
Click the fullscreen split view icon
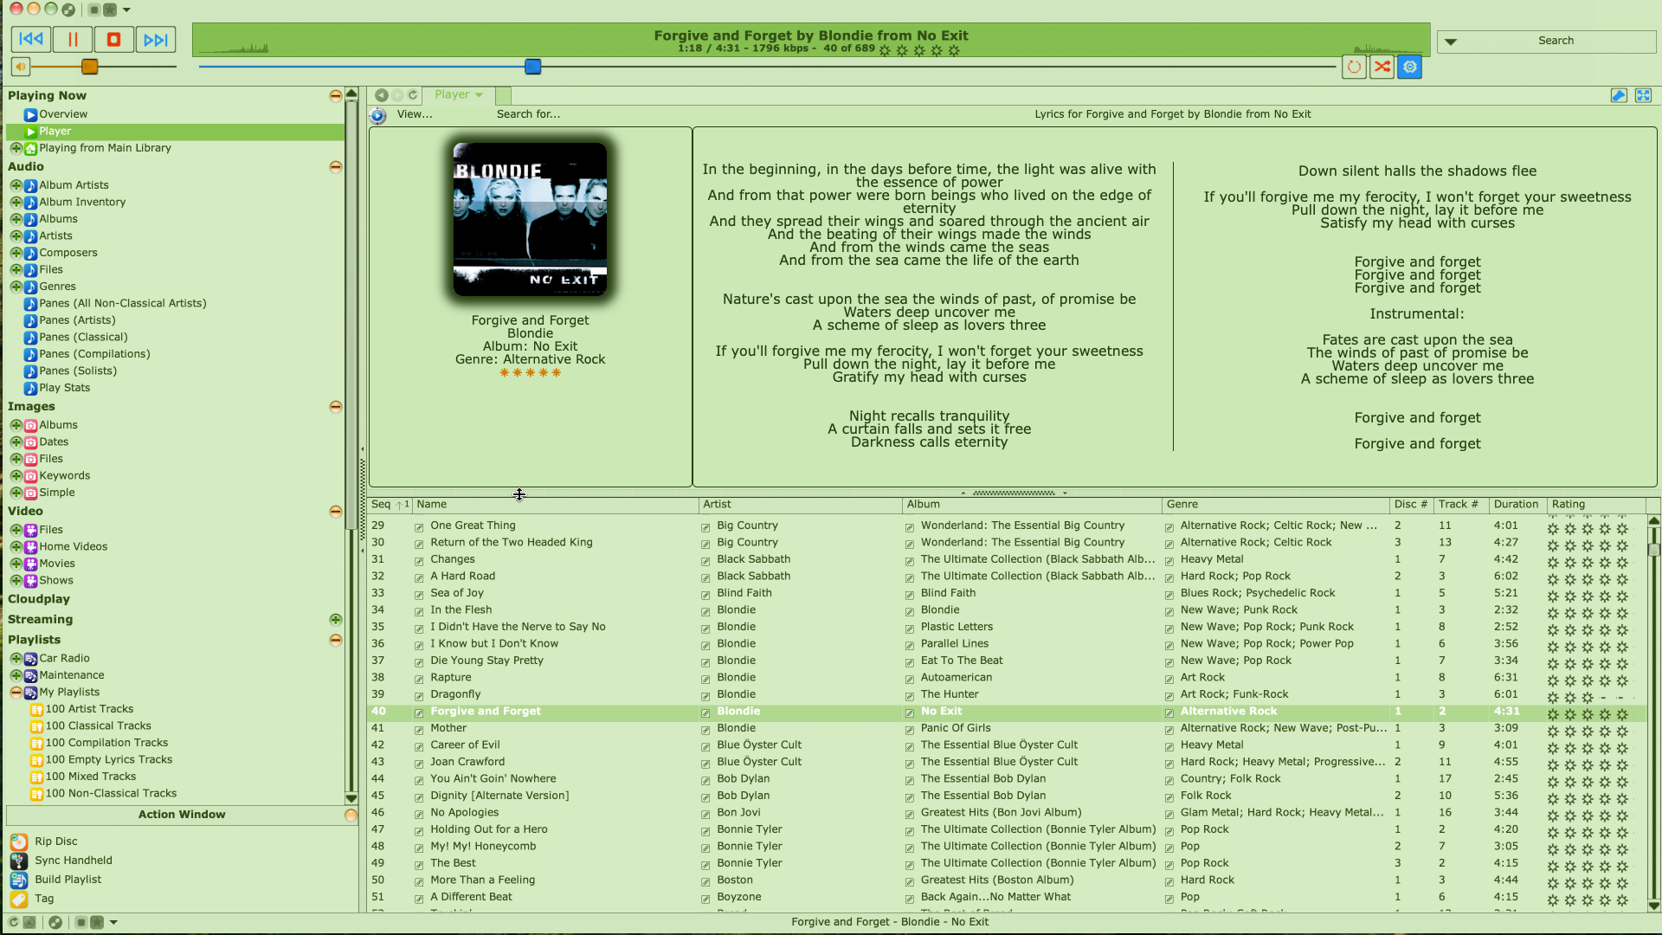(x=1643, y=95)
